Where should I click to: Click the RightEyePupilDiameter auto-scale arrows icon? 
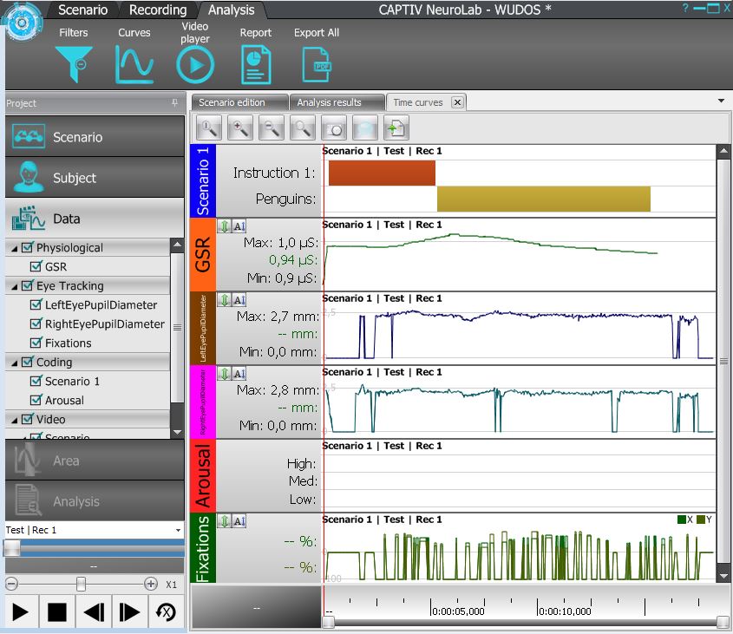tap(225, 374)
